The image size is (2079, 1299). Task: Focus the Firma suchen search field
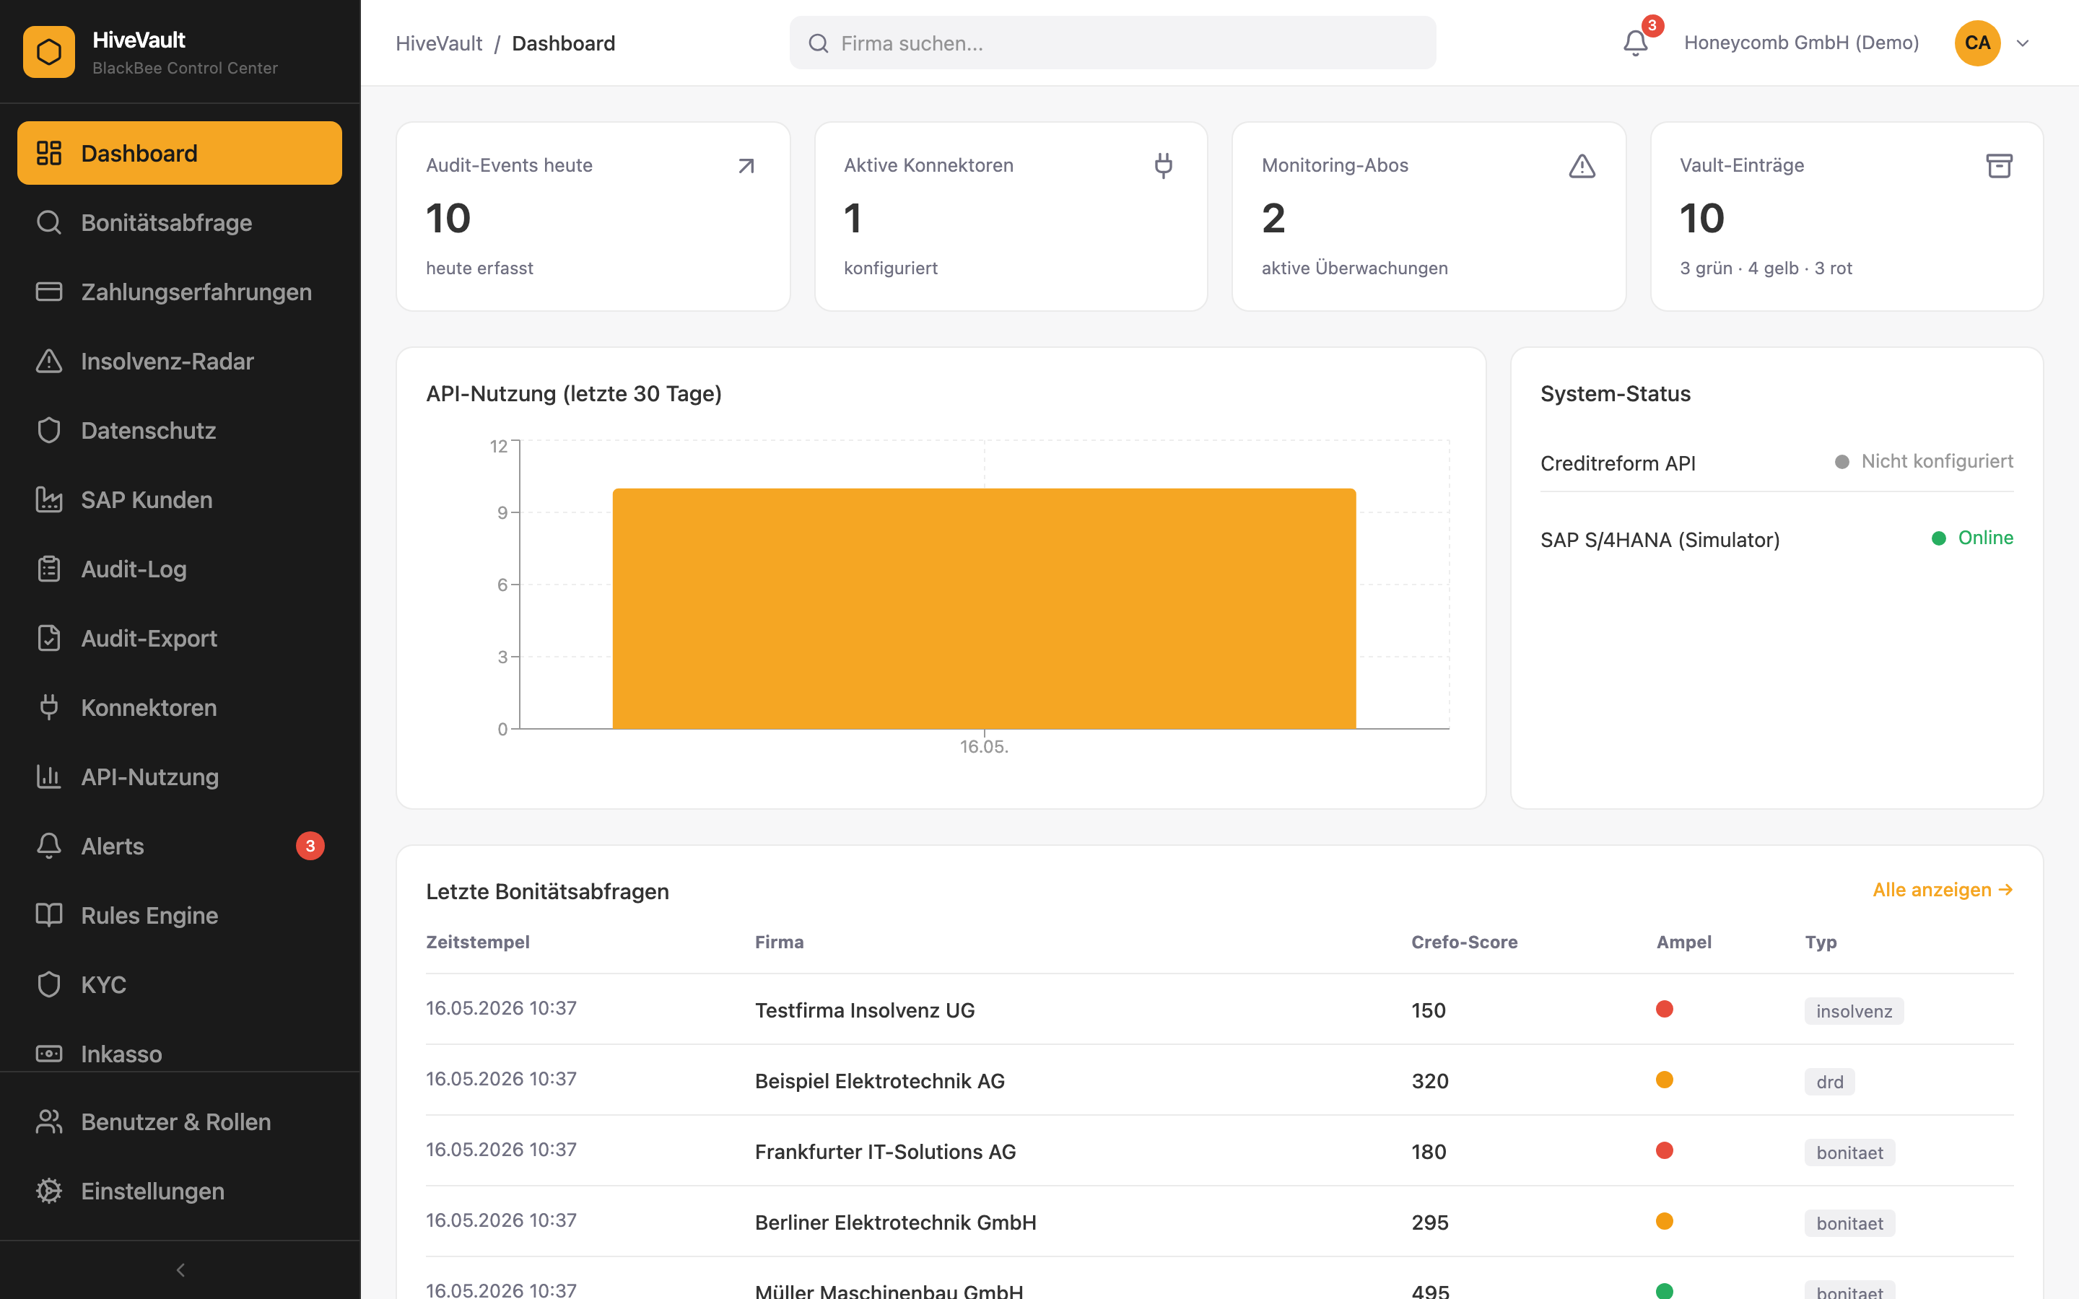[x=1112, y=43]
